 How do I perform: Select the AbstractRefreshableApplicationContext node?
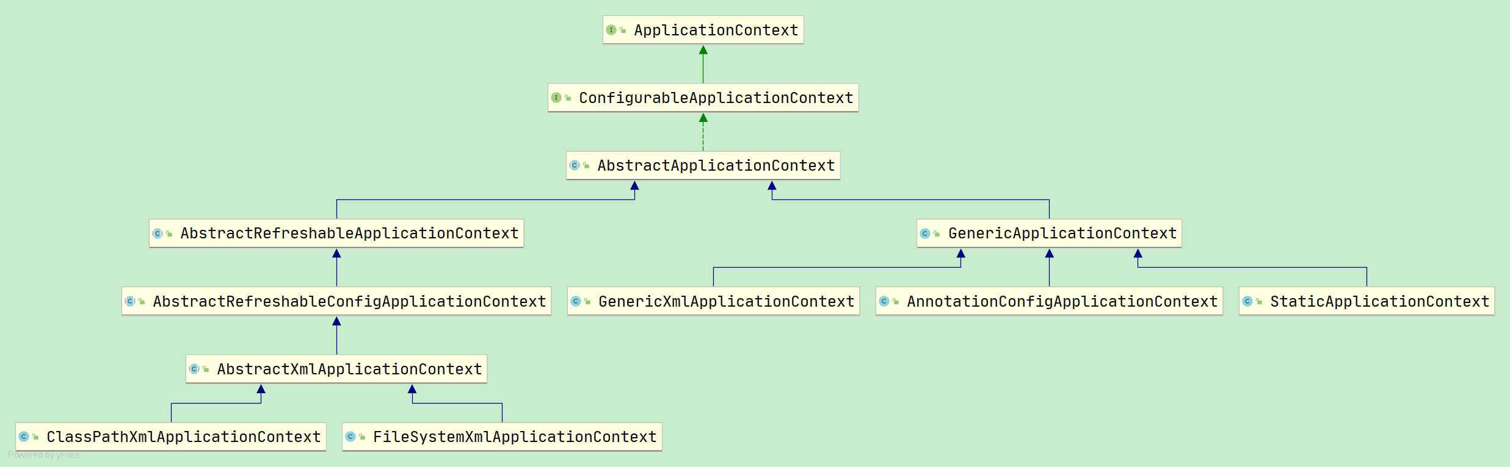point(349,233)
